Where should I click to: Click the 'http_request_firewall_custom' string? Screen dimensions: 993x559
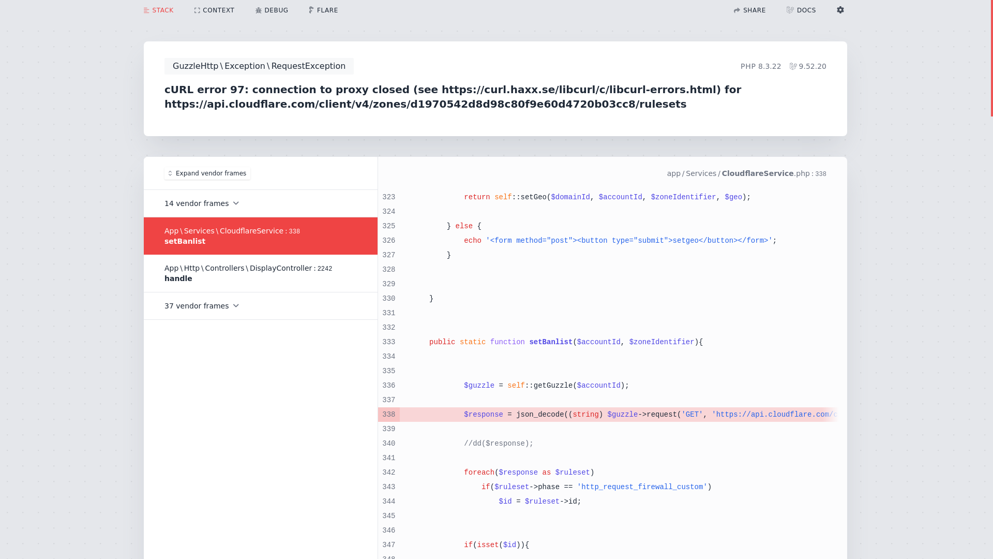642,487
